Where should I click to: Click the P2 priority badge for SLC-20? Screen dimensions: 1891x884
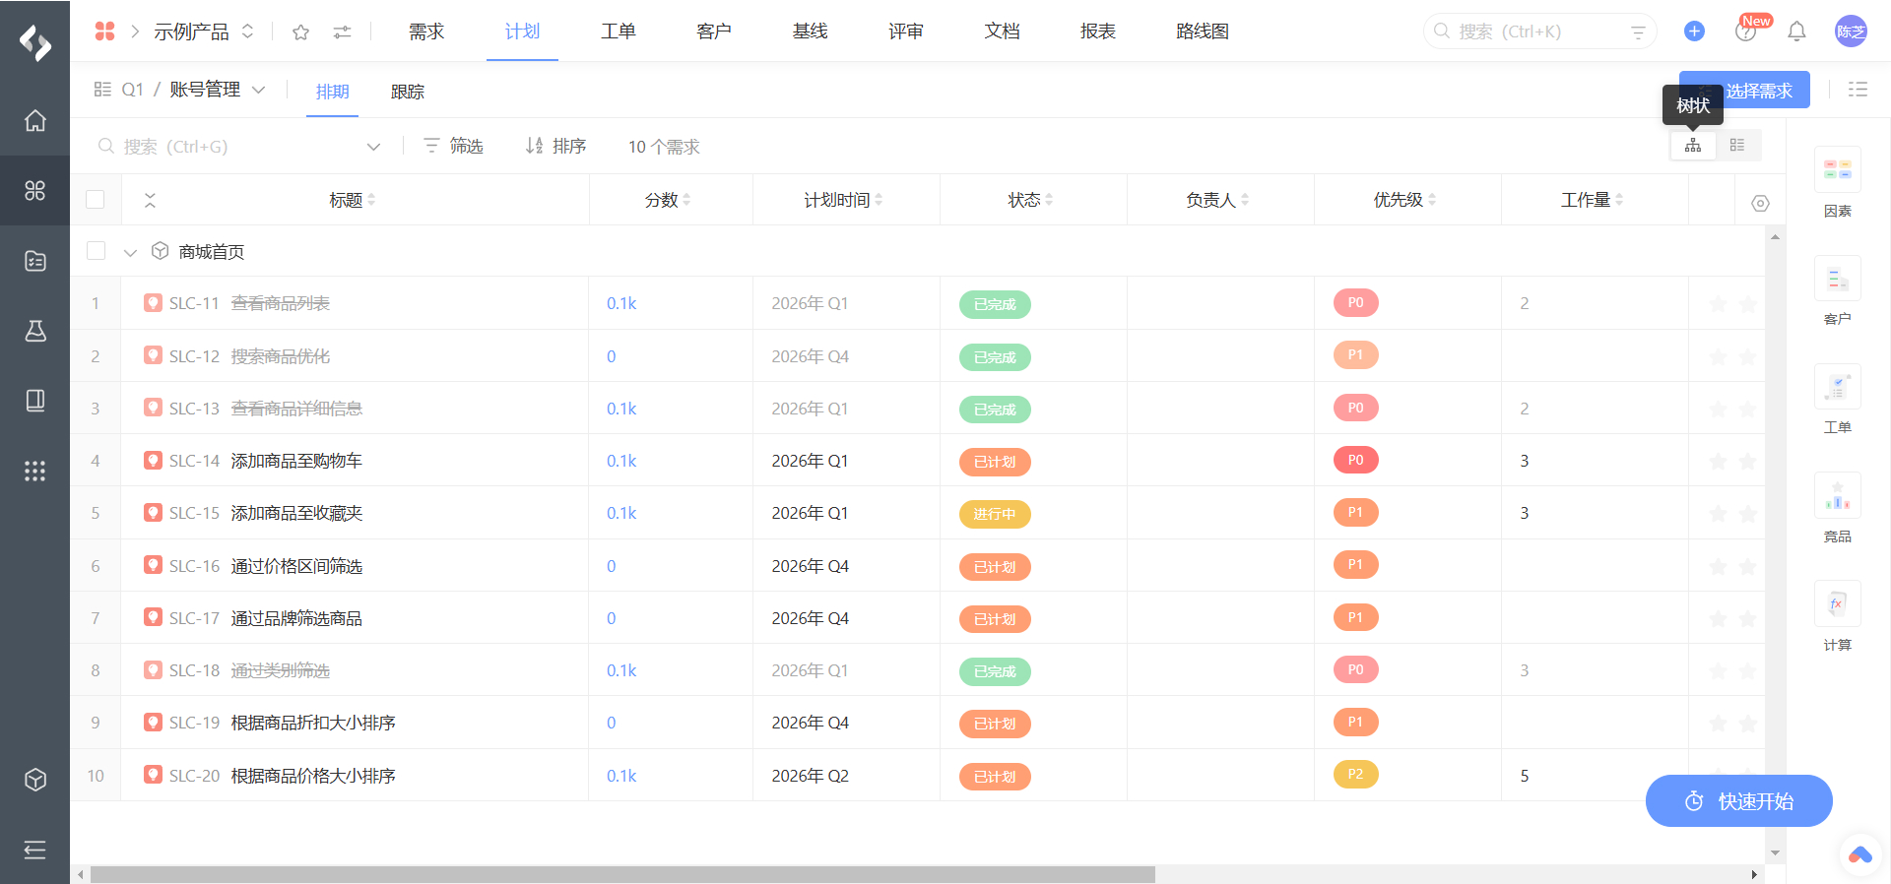(1356, 775)
